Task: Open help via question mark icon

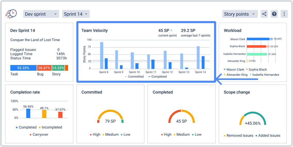Action: (x=274, y=14)
